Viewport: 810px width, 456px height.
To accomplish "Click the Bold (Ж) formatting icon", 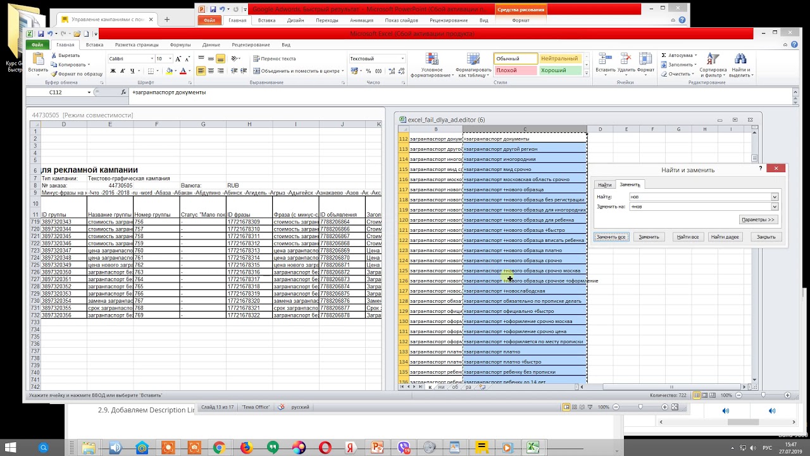I will pos(113,71).
